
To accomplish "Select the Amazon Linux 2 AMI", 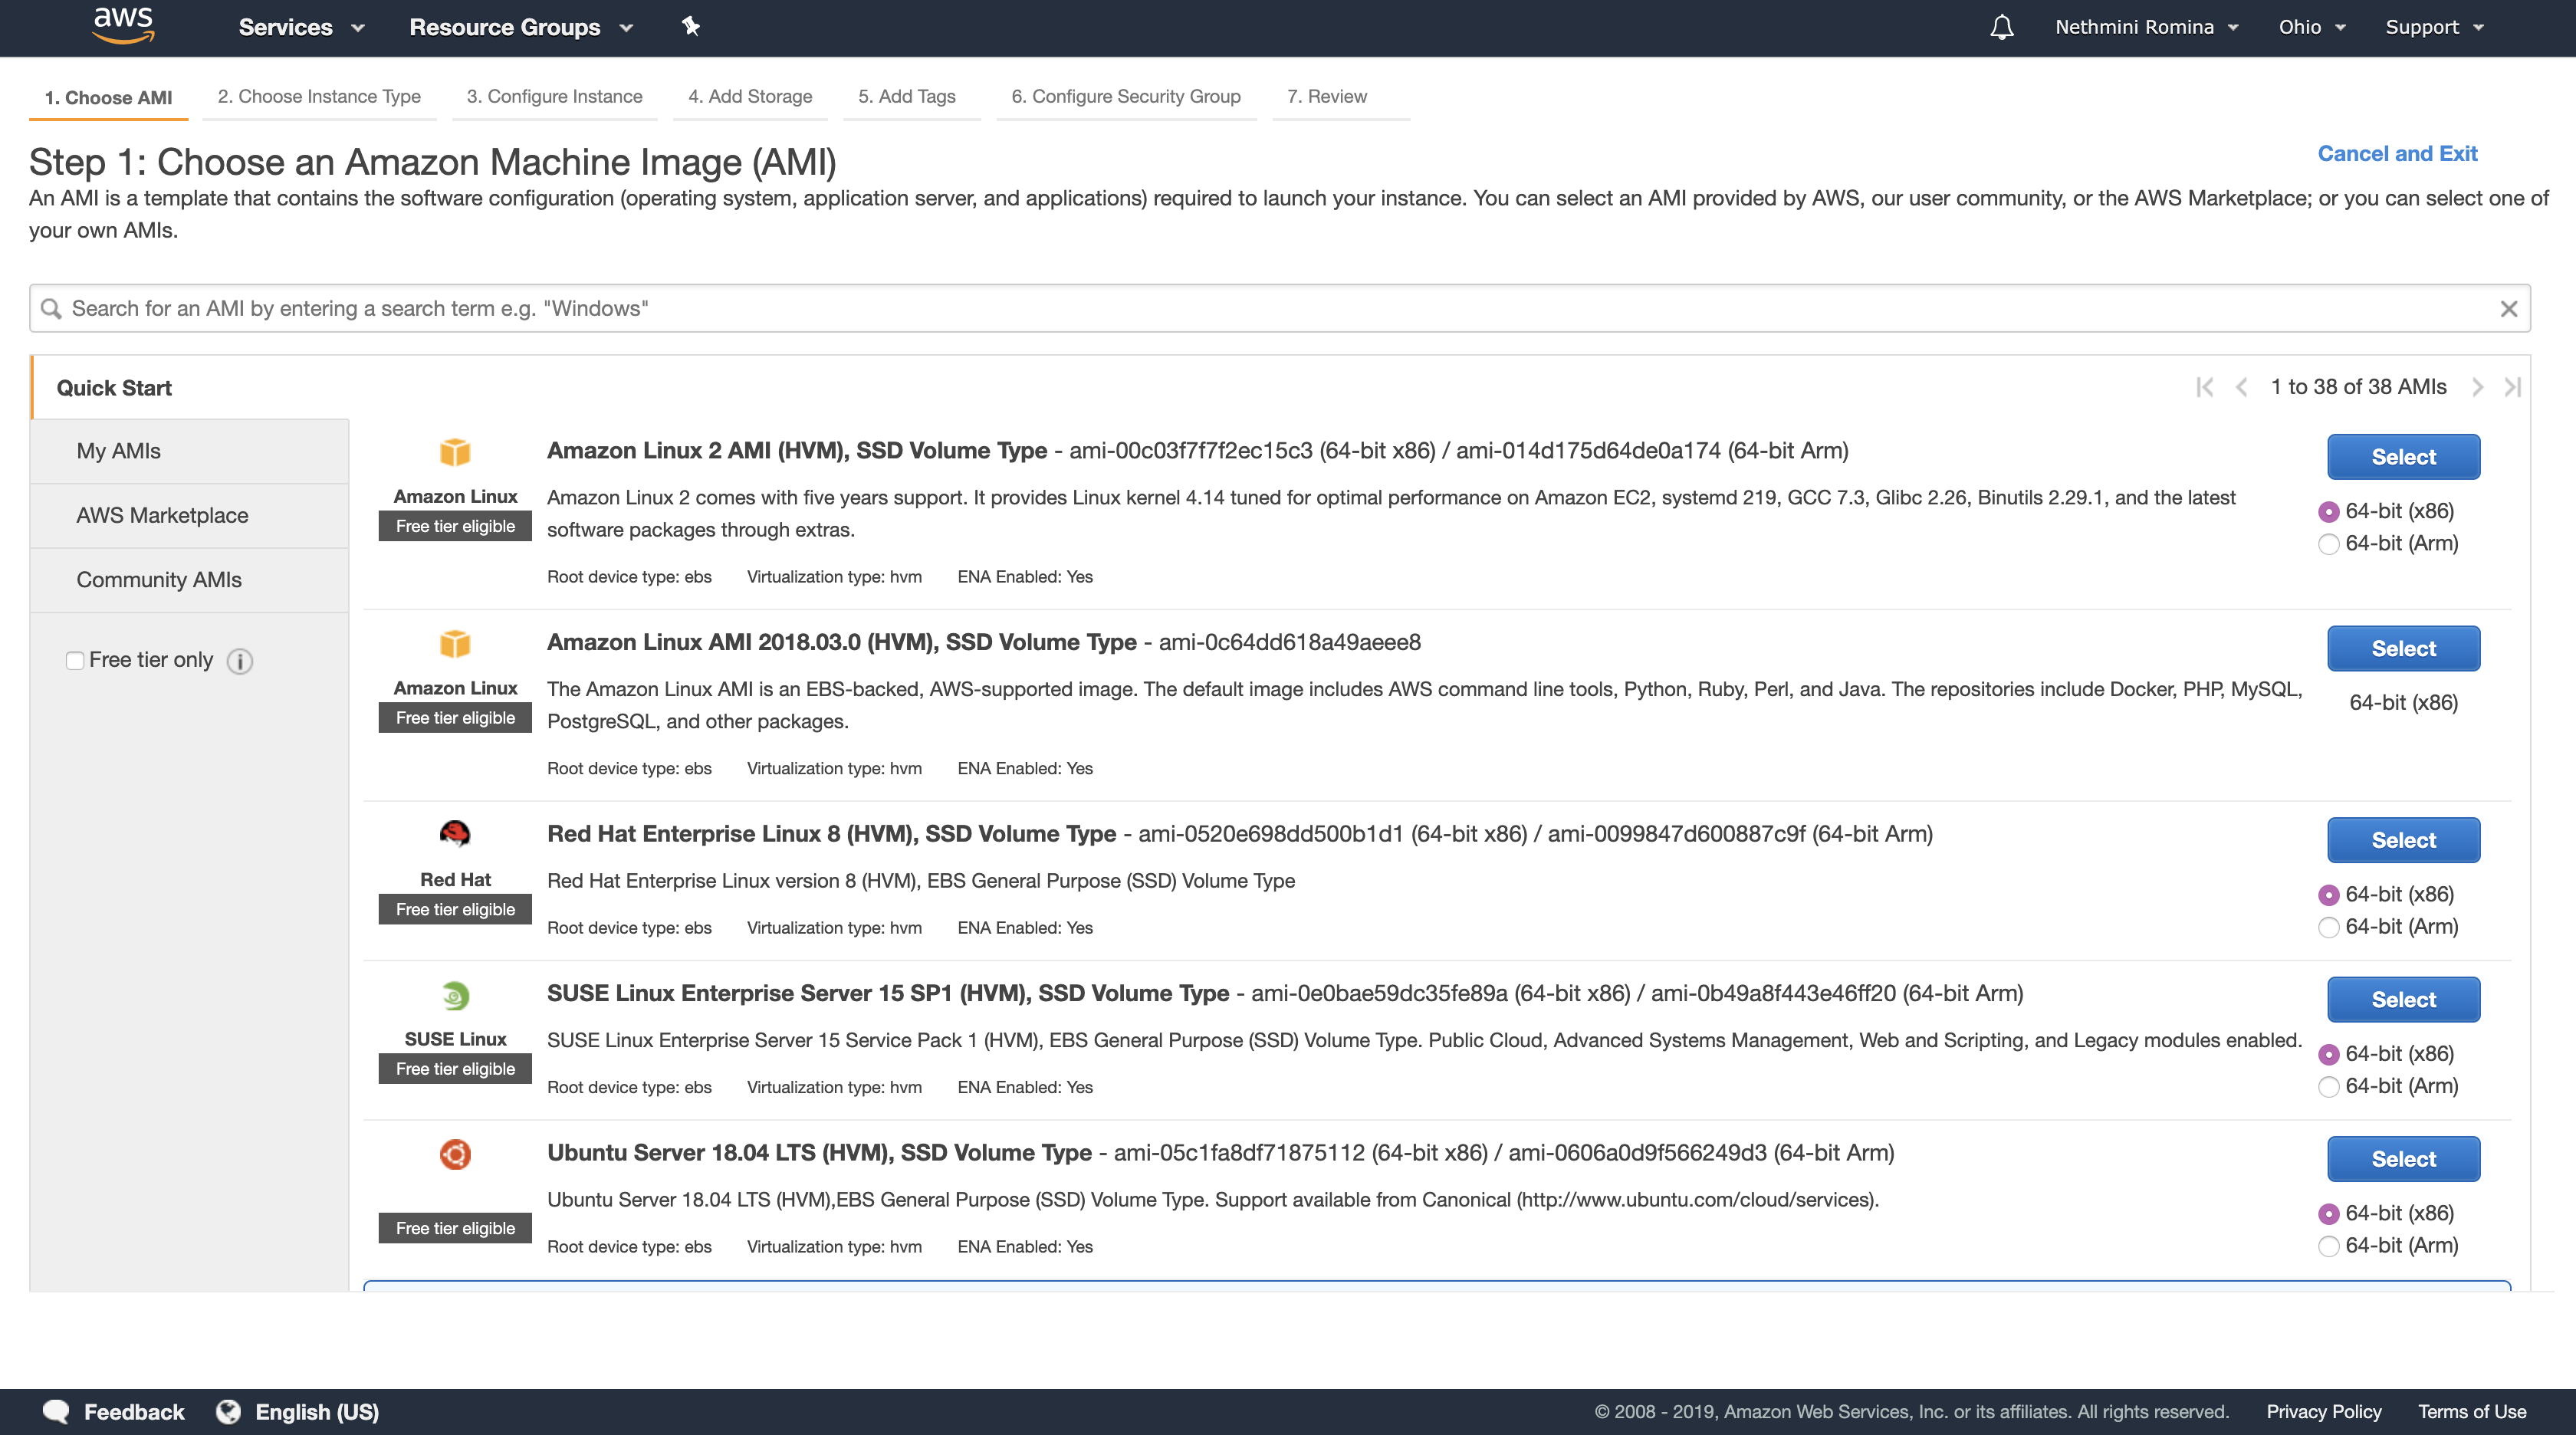I will point(2403,457).
